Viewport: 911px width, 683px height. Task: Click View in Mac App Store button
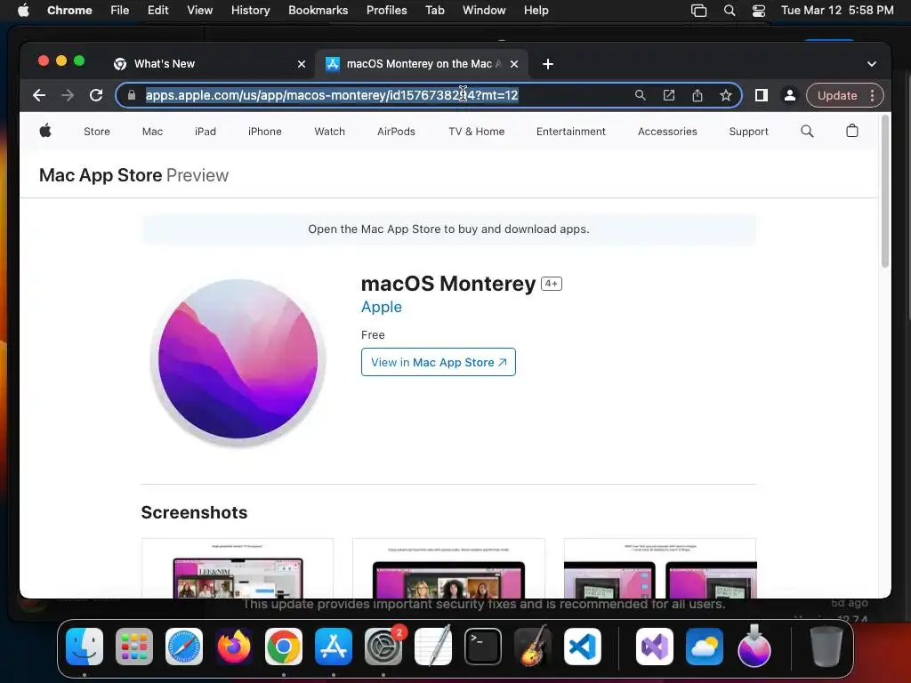[438, 363]
